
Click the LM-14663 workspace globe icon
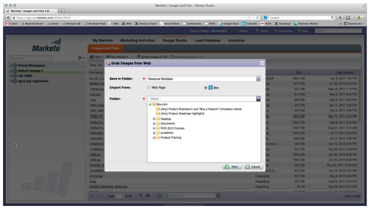click(x=15, y=76)
